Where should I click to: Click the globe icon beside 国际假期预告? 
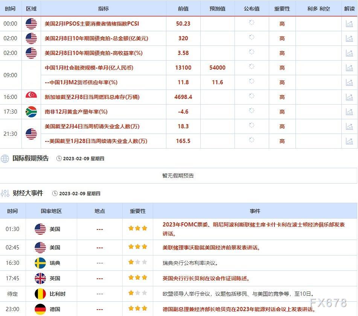(5, 159)
